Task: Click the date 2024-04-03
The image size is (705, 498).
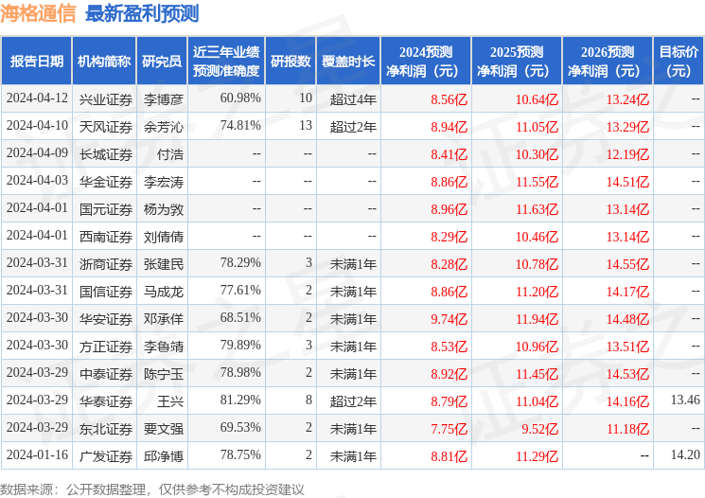Action: pyautogui.click(x=37, y=180)
